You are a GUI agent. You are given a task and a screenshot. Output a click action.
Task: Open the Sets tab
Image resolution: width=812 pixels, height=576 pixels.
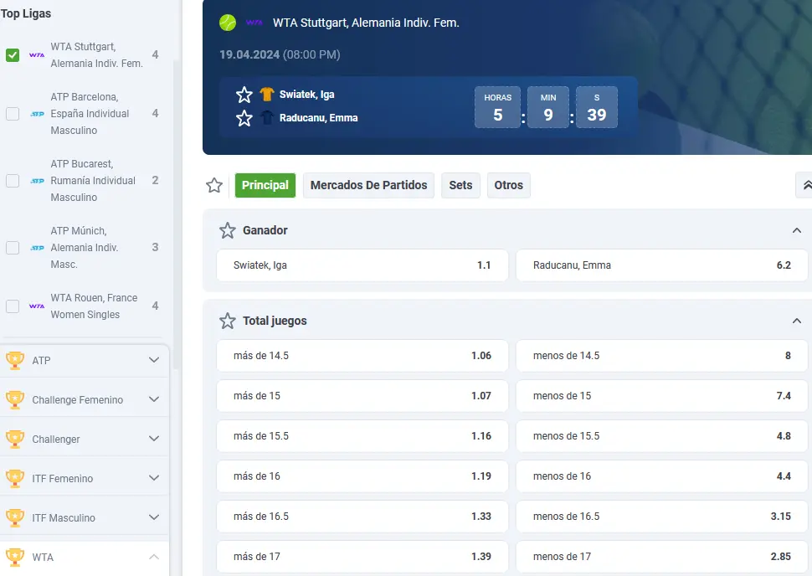(460, 186)
